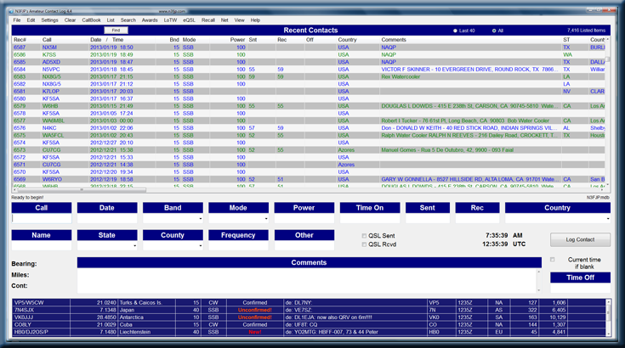Open the County dropdown list
Image resolution: width=625 pixels, height=348 pixels.
(201, 246)
